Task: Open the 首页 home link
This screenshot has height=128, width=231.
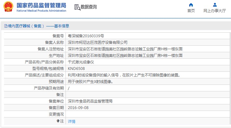Action: 191,11
